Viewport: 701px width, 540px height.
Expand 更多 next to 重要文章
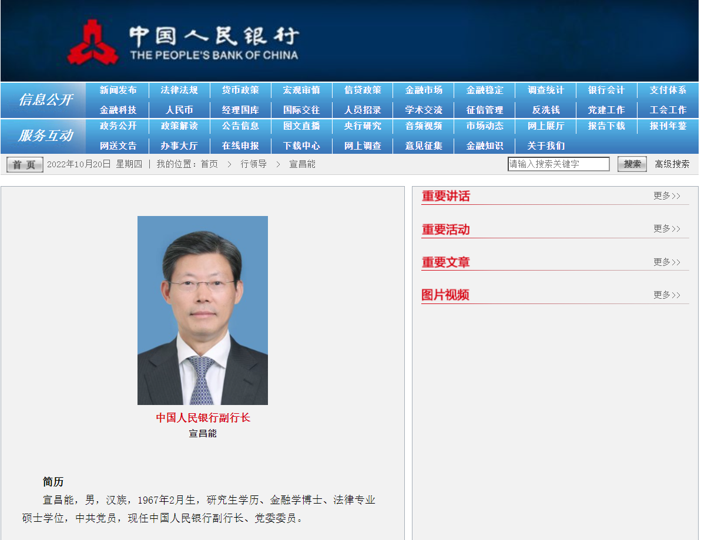coord(666,262)
